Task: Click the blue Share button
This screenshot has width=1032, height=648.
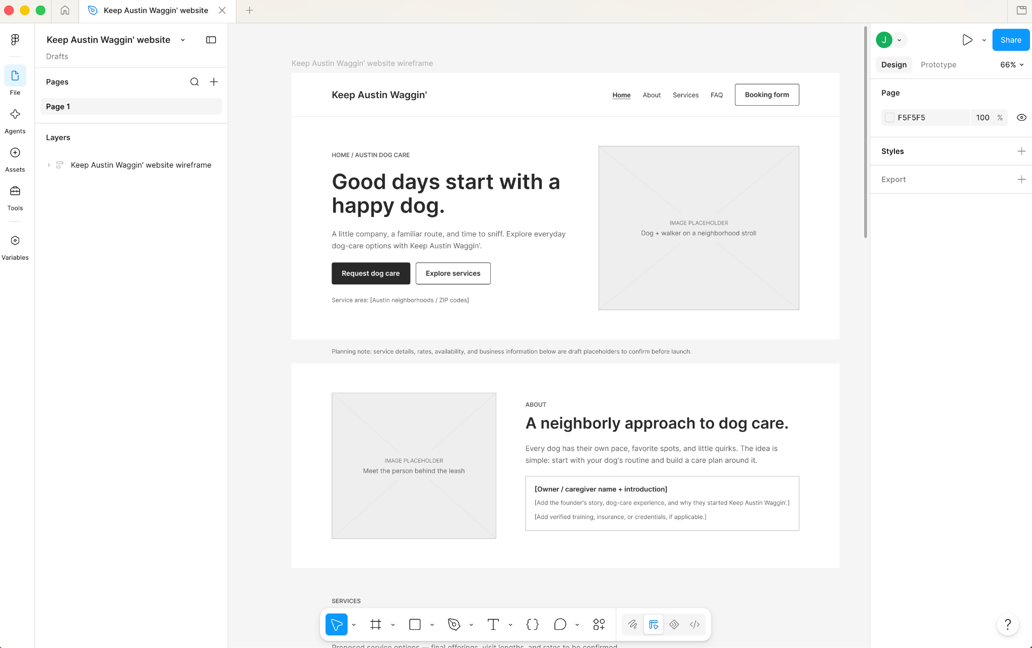Action: coord(1011,40)
